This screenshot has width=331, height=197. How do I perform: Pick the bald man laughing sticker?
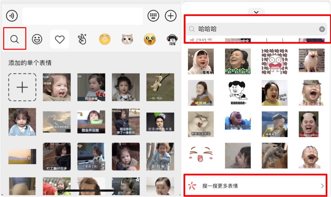click(309, 124)
